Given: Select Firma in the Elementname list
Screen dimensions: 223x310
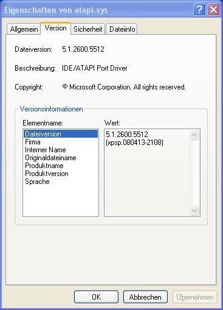Looking at the screenshot, I should [x=61, y=142].
